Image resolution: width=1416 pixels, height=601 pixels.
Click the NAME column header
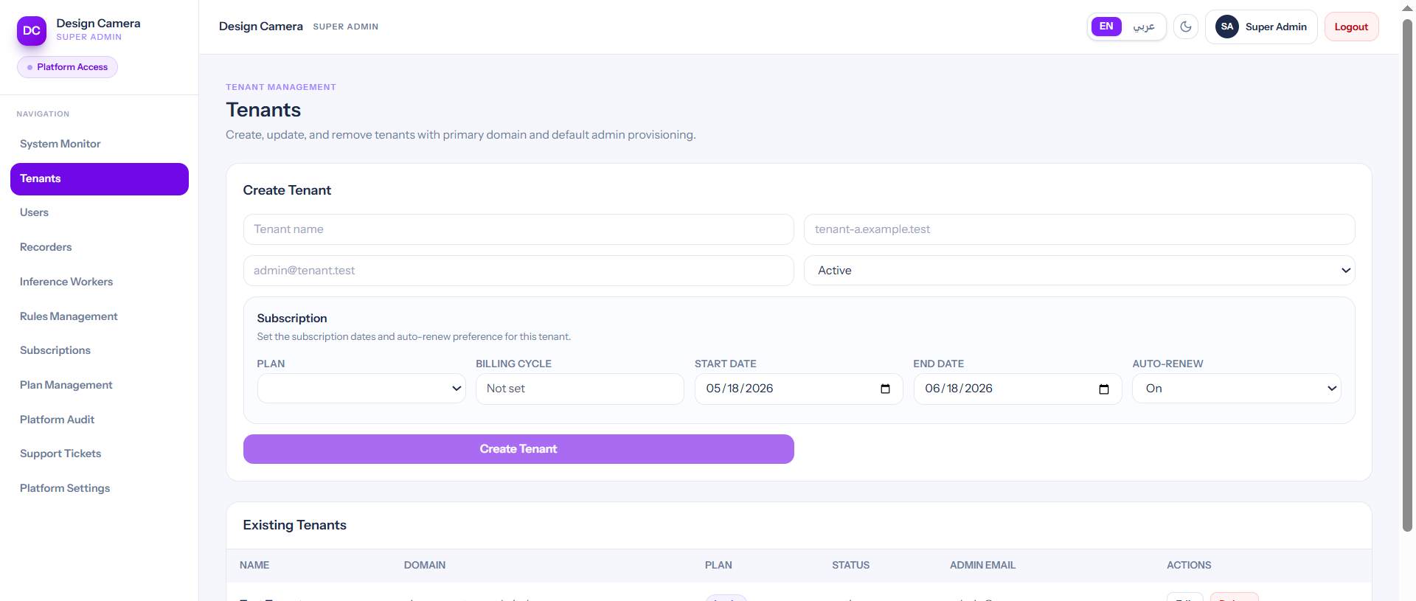(254, 565)
